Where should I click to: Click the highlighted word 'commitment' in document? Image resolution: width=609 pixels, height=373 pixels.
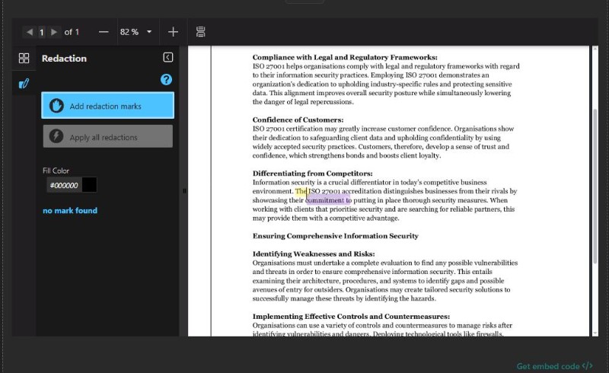click(325, 200)
